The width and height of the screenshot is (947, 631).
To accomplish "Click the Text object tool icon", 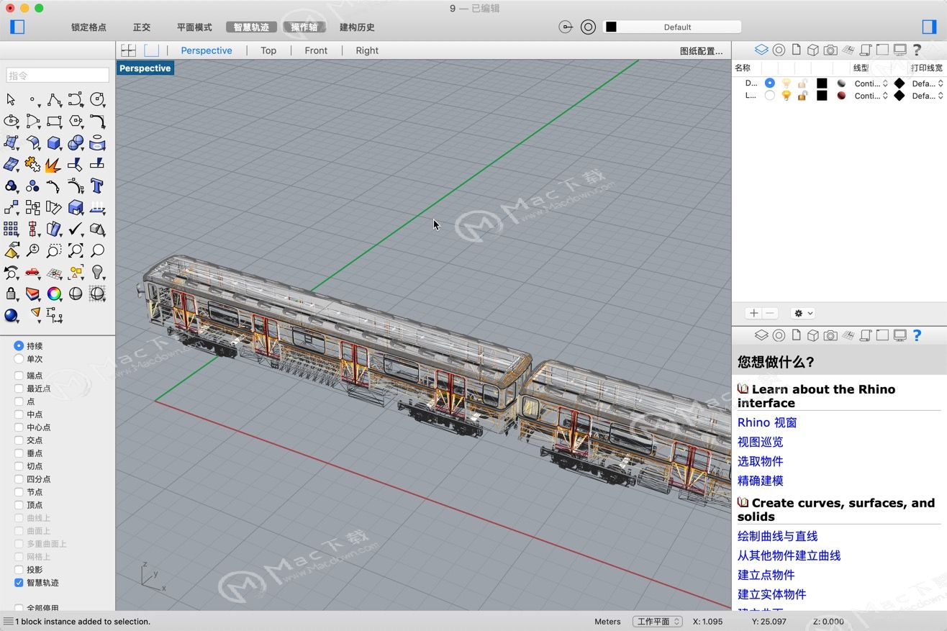I will [x=97, y=186].
